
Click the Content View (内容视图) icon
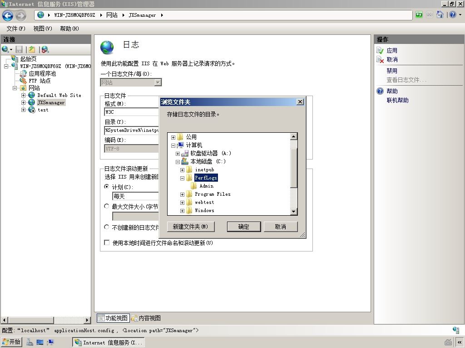[134, 318]
